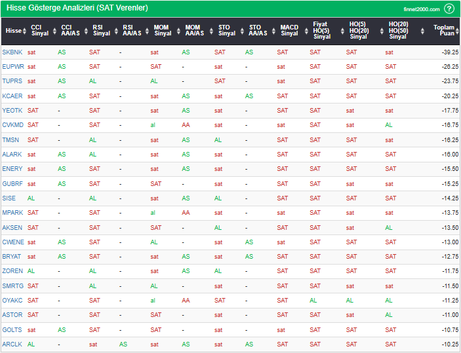
Task: Open TUPRS stock link
Action: pyautogui.click(x=12, y=81)
